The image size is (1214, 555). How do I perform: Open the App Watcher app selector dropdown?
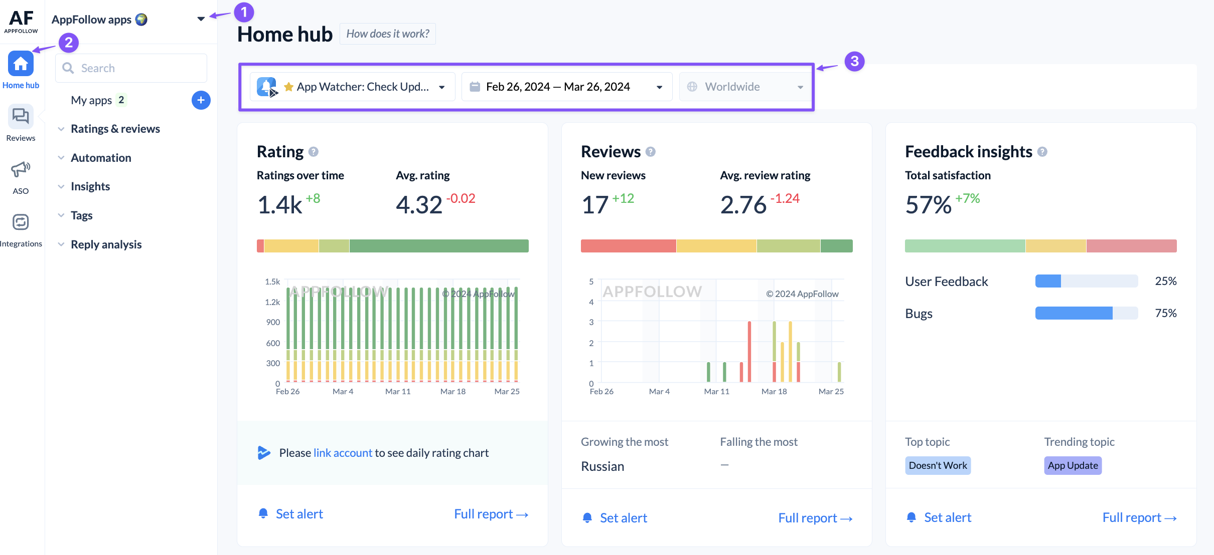click(x=352, y=87)
